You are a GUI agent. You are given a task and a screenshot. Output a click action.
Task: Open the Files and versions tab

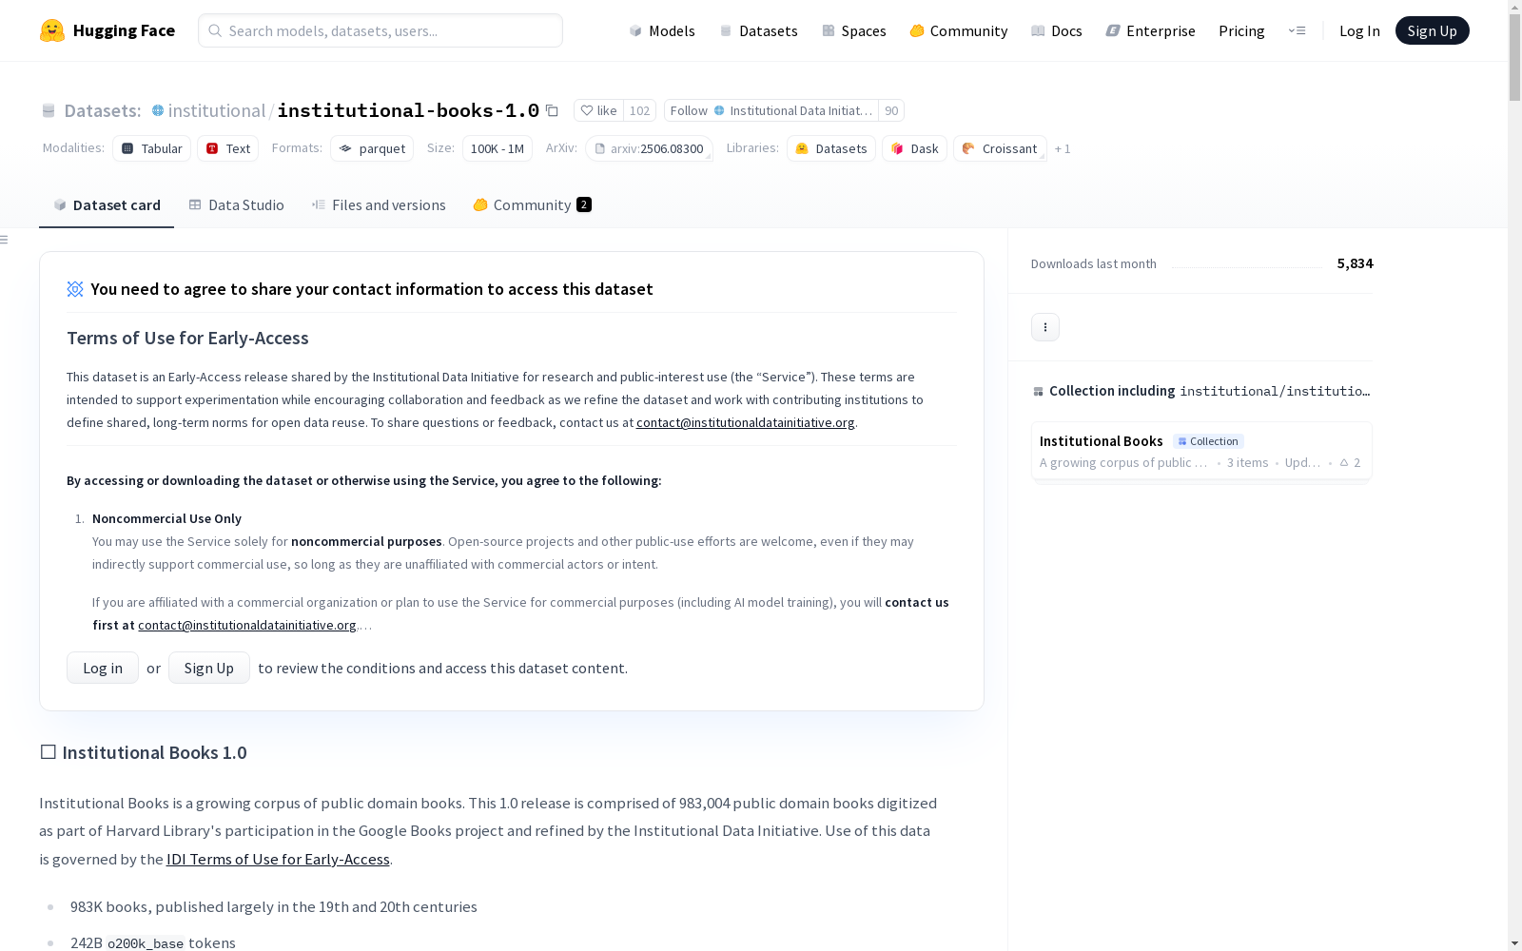(379, 204)
